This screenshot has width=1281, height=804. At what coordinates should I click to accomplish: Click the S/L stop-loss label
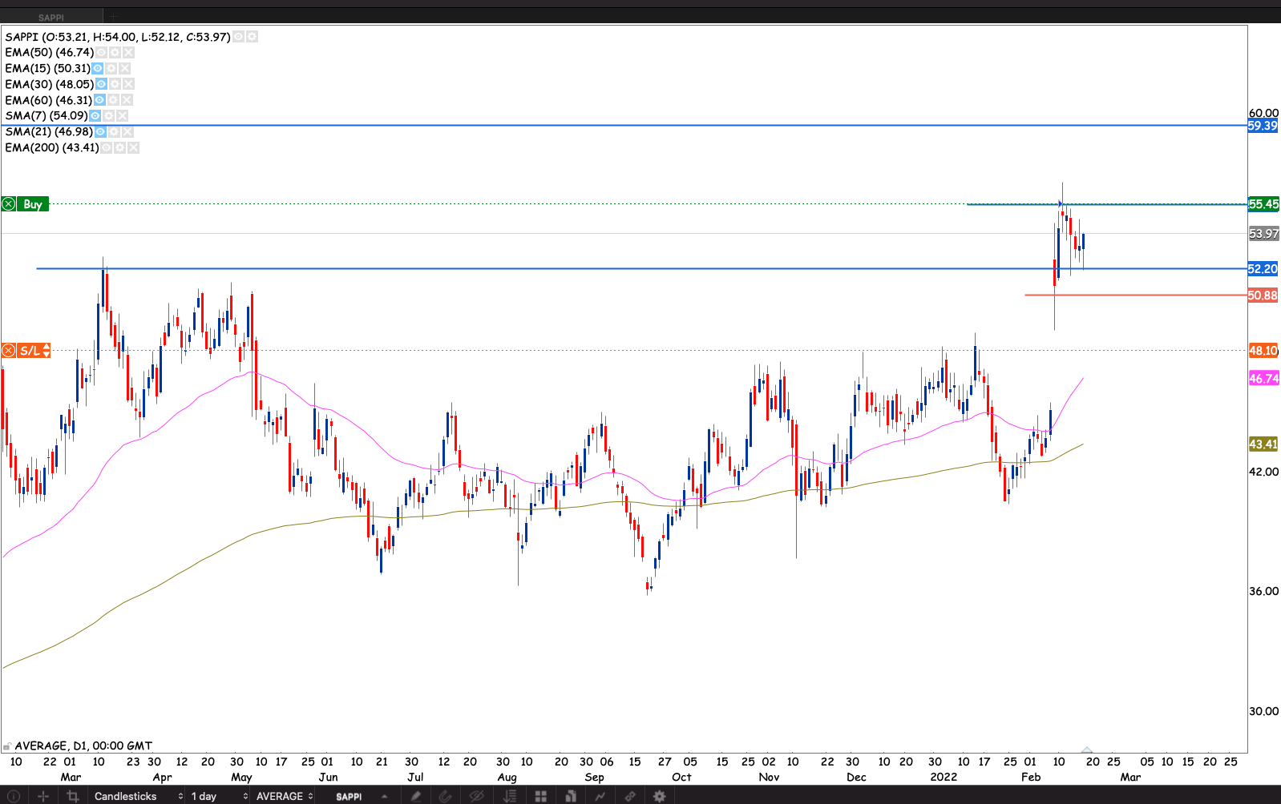point(30,351)
